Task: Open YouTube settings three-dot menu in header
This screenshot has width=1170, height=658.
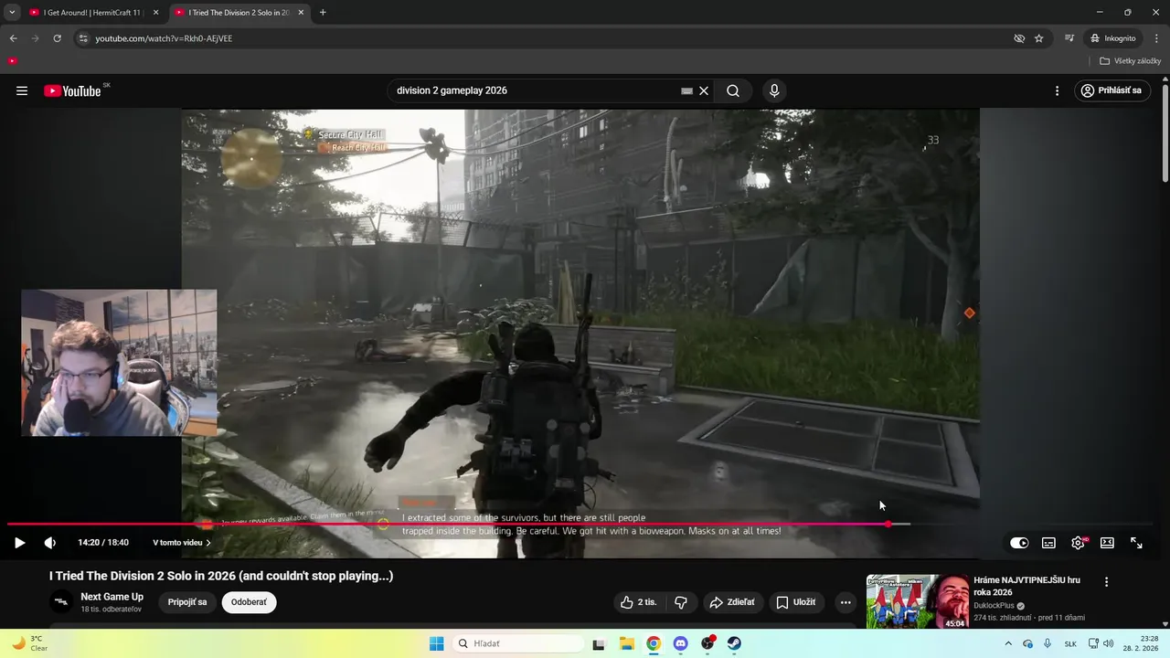Action: (x=1057, y=90)
